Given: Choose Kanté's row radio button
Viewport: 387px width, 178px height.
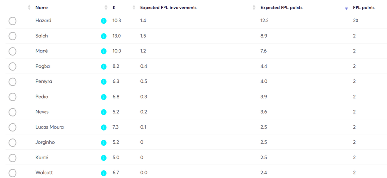Looking at the screenshot, I should pos(13,158).
